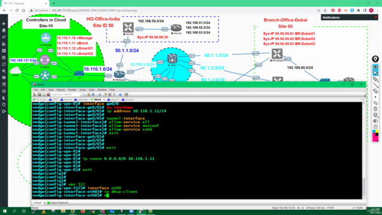Open the Edit menu in vBond window
Image resolution: width=382 pixels, height=215 pixels.
43,90
